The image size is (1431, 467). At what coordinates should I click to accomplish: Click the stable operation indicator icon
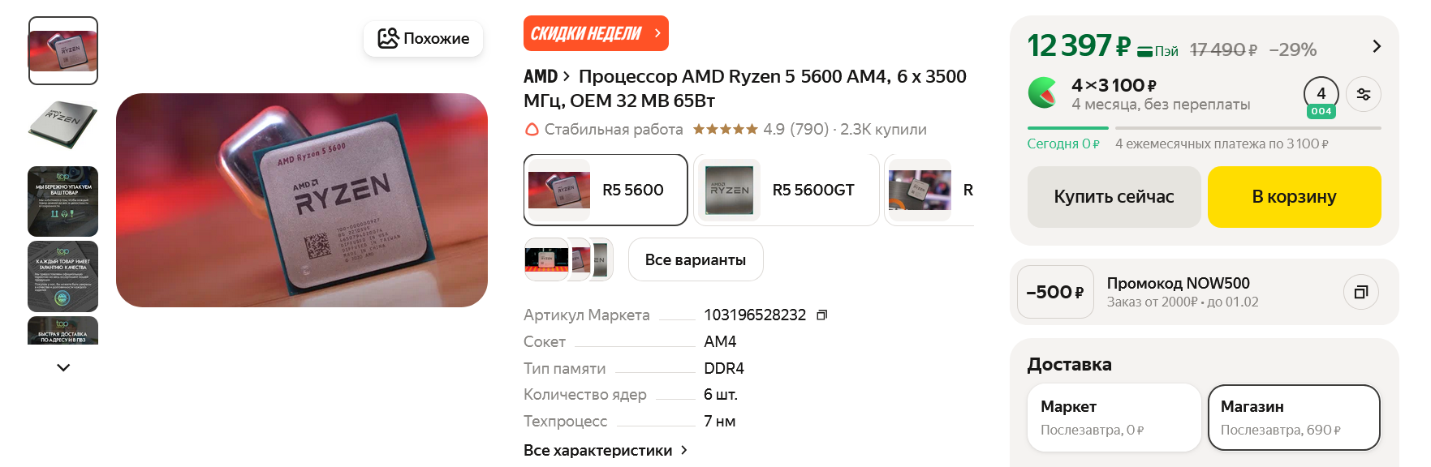click(x=532, y=129)
